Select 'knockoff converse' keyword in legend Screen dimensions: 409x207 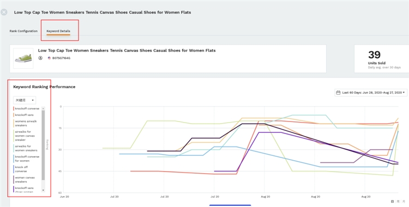27,108
